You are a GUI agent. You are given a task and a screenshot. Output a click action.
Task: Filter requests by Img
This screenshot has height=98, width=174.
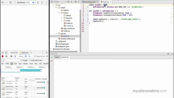click(x=20, y=64)
